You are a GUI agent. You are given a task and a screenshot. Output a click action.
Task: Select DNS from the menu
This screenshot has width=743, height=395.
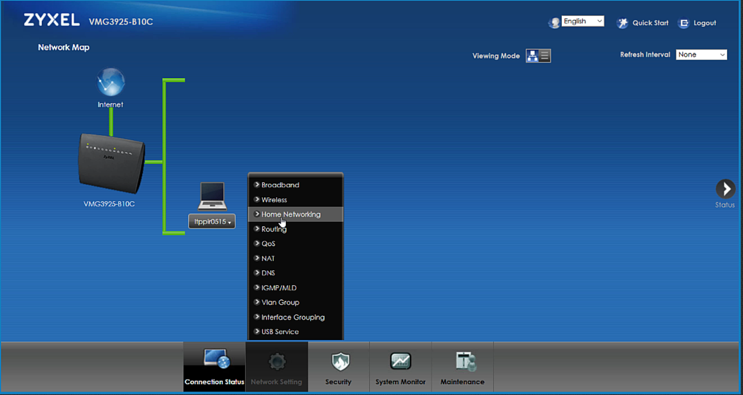(x=296, y=273)
